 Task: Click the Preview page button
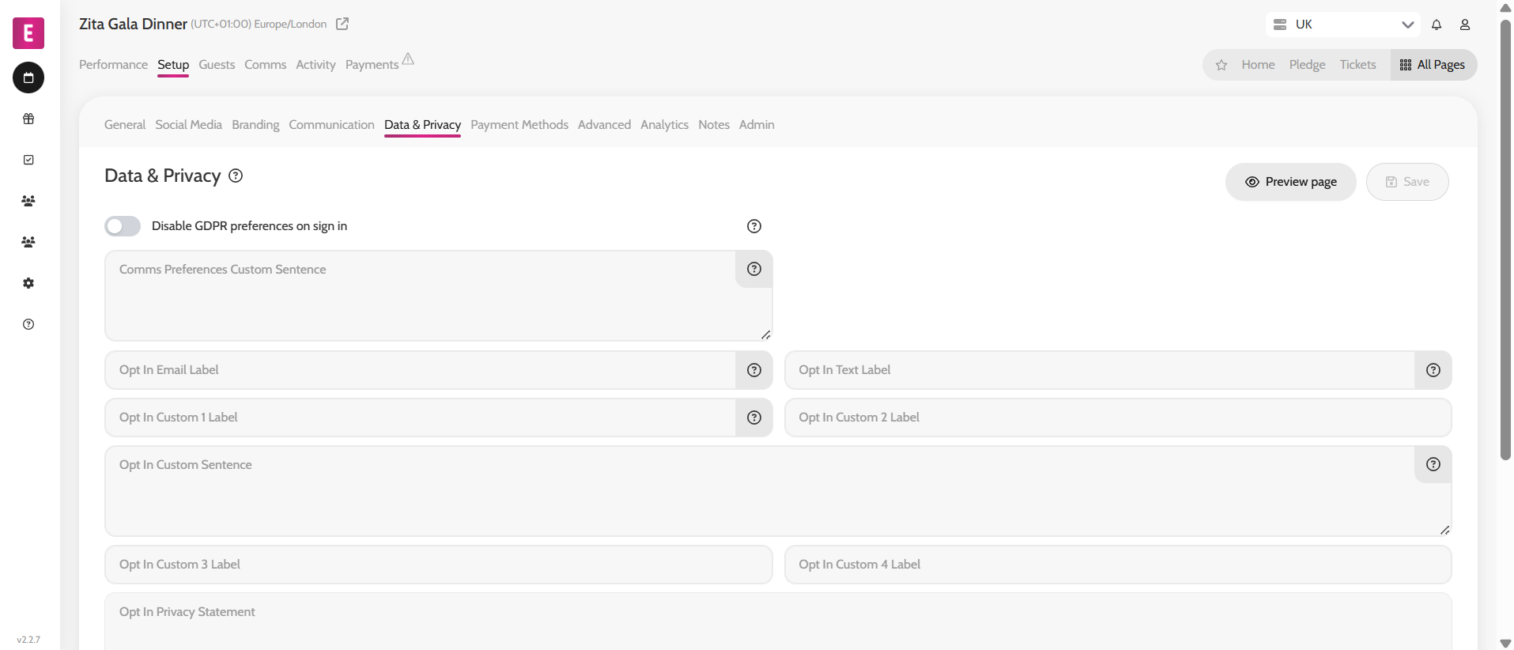click(1290, 182)
